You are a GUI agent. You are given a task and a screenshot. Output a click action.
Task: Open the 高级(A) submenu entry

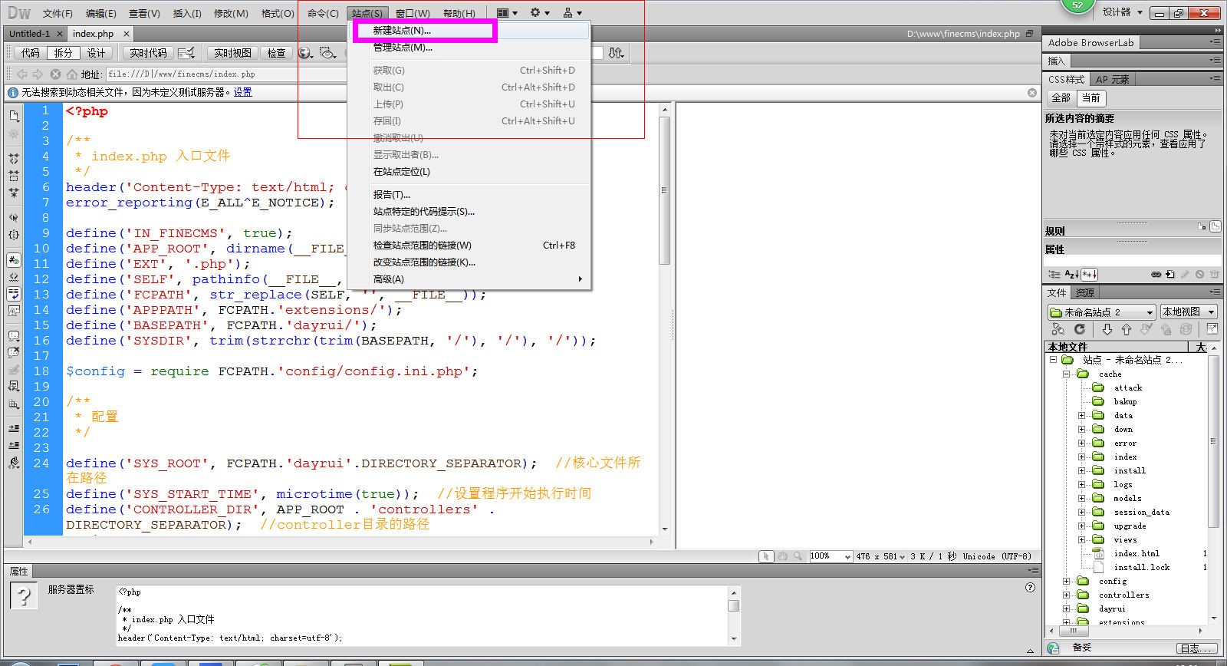469,279
